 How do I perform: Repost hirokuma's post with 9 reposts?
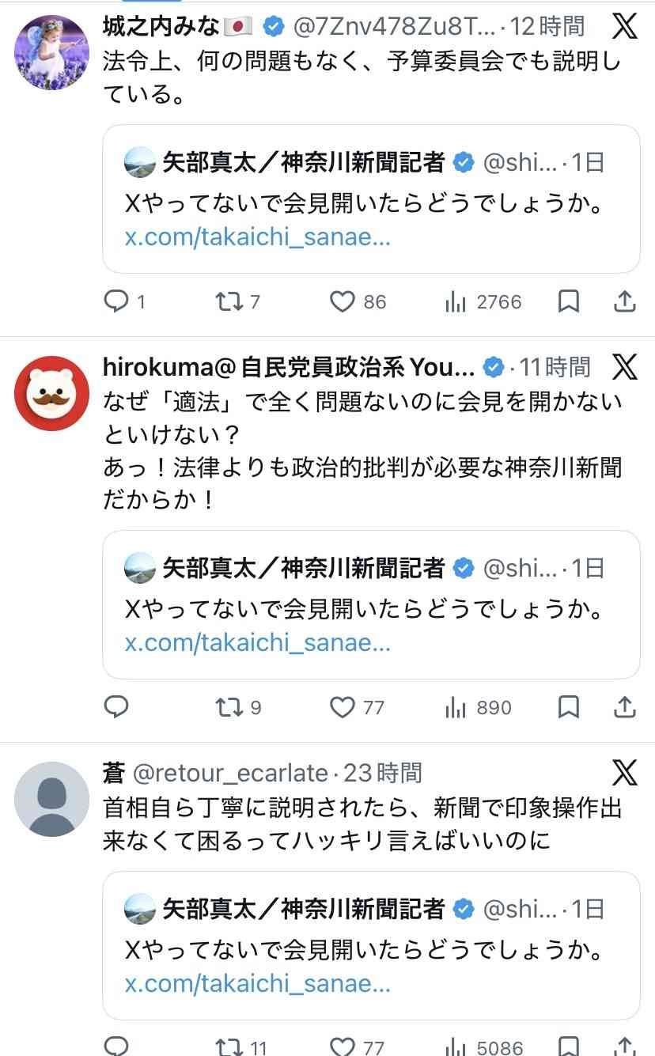pyautogui.click(x=230, y=707)
